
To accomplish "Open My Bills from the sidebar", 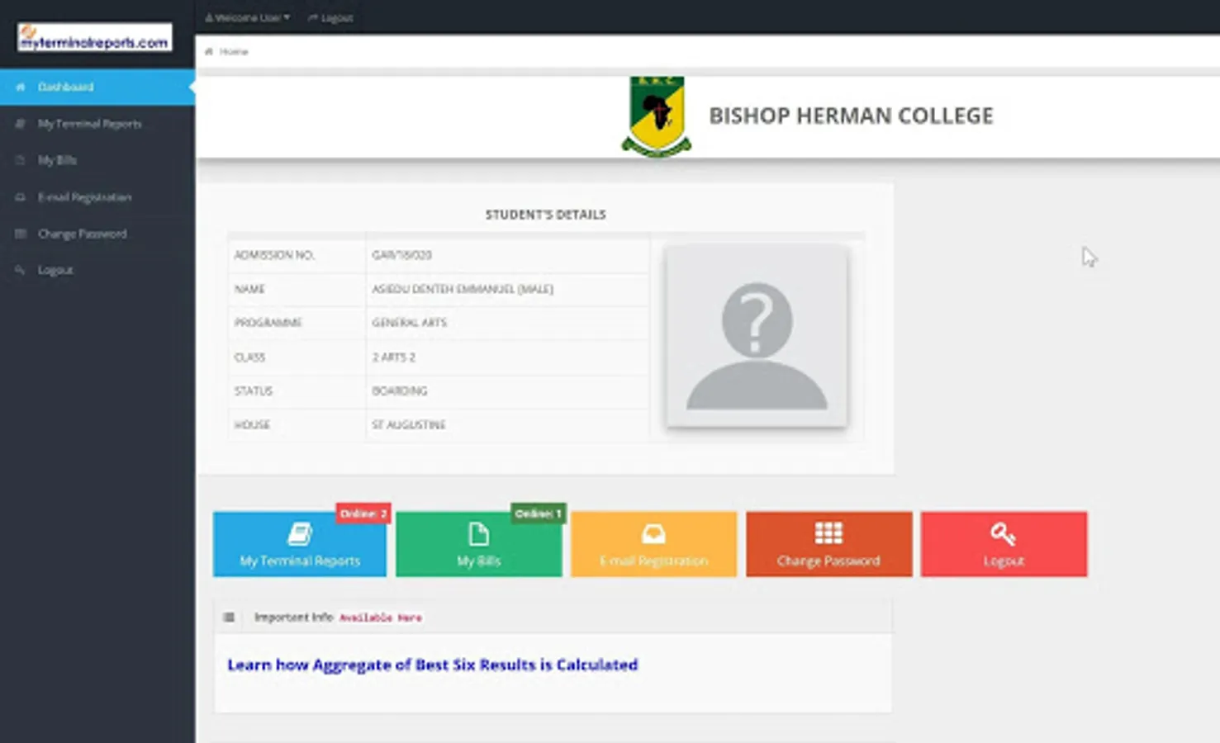I will coord(97,160).
